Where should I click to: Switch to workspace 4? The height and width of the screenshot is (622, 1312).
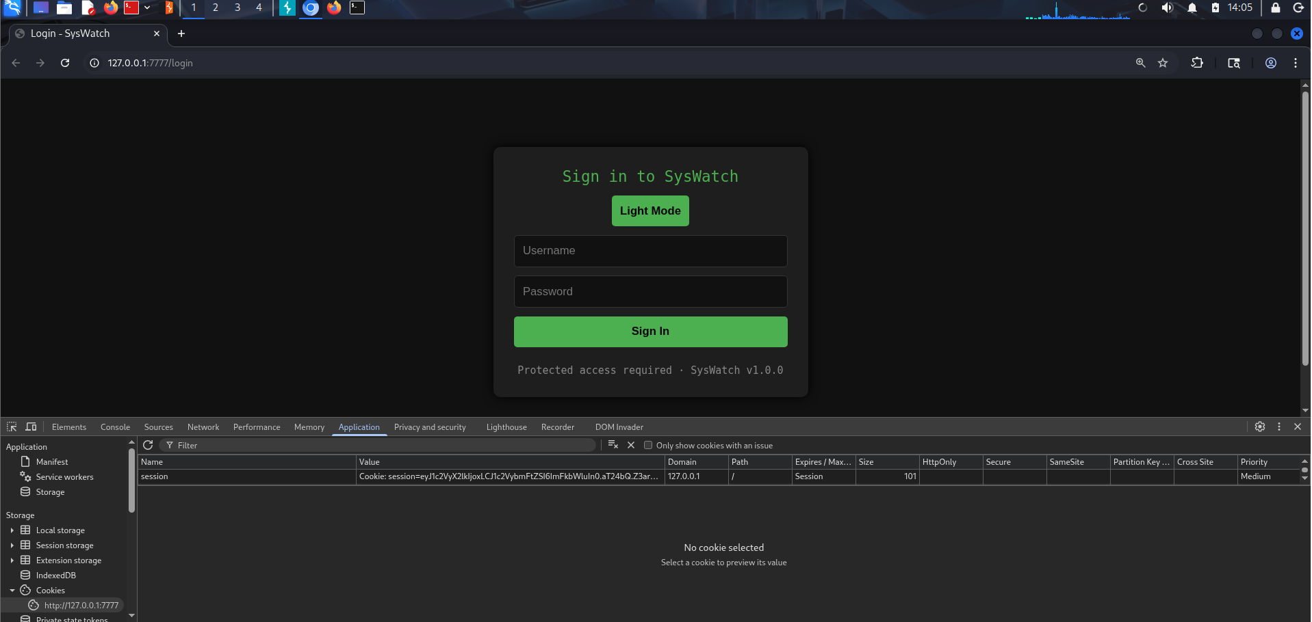[259, 8]
